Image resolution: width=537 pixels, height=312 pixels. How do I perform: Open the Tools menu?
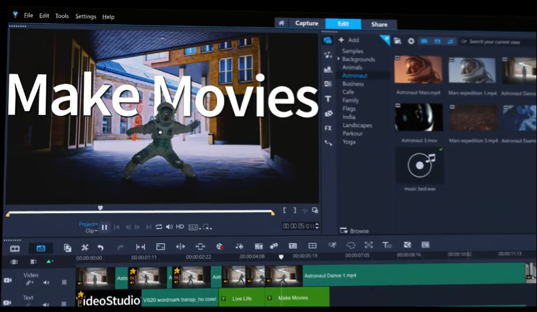(x=62, y=16)
